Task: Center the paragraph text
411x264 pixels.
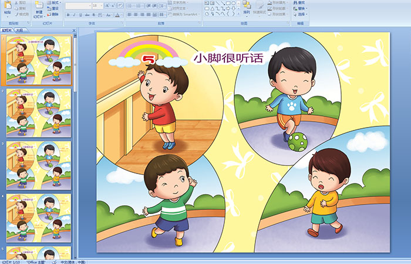Action: (136, 15)
